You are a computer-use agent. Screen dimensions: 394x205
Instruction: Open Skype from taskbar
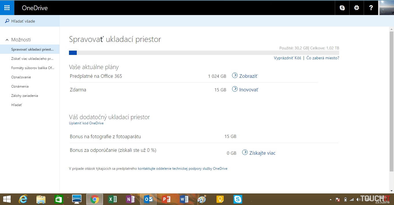click(238, 199)
